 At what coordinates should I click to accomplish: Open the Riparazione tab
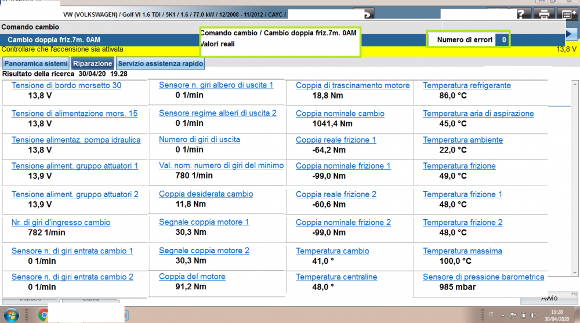(93, 63)
